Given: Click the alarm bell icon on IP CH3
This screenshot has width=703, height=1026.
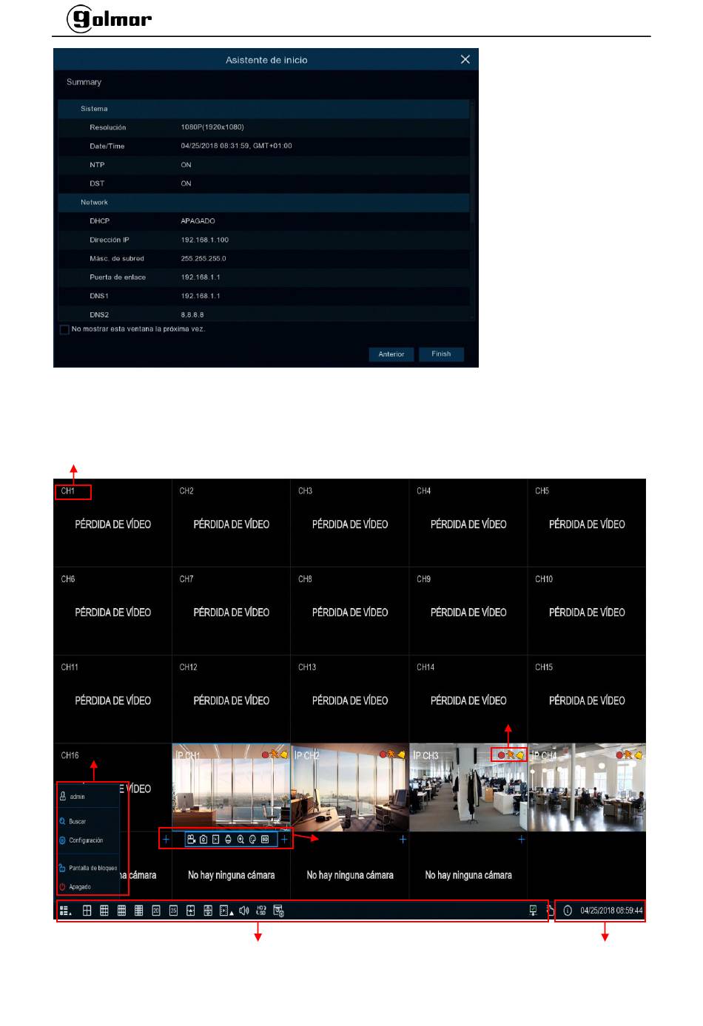Looking at the screenshot, I should pos(520,755).
